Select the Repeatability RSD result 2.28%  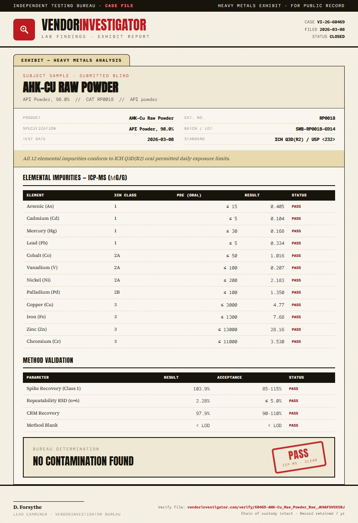(203, 401)
